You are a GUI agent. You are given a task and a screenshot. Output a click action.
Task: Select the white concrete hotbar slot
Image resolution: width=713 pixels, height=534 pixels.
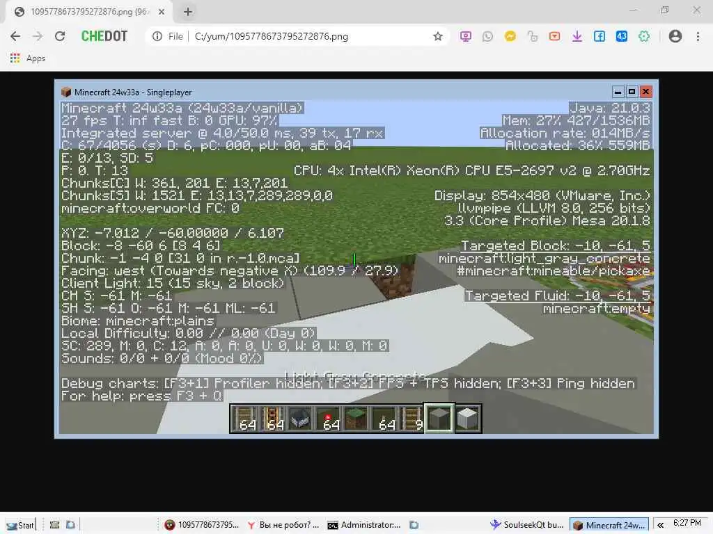pyautogui.click(x=467, y=418)
